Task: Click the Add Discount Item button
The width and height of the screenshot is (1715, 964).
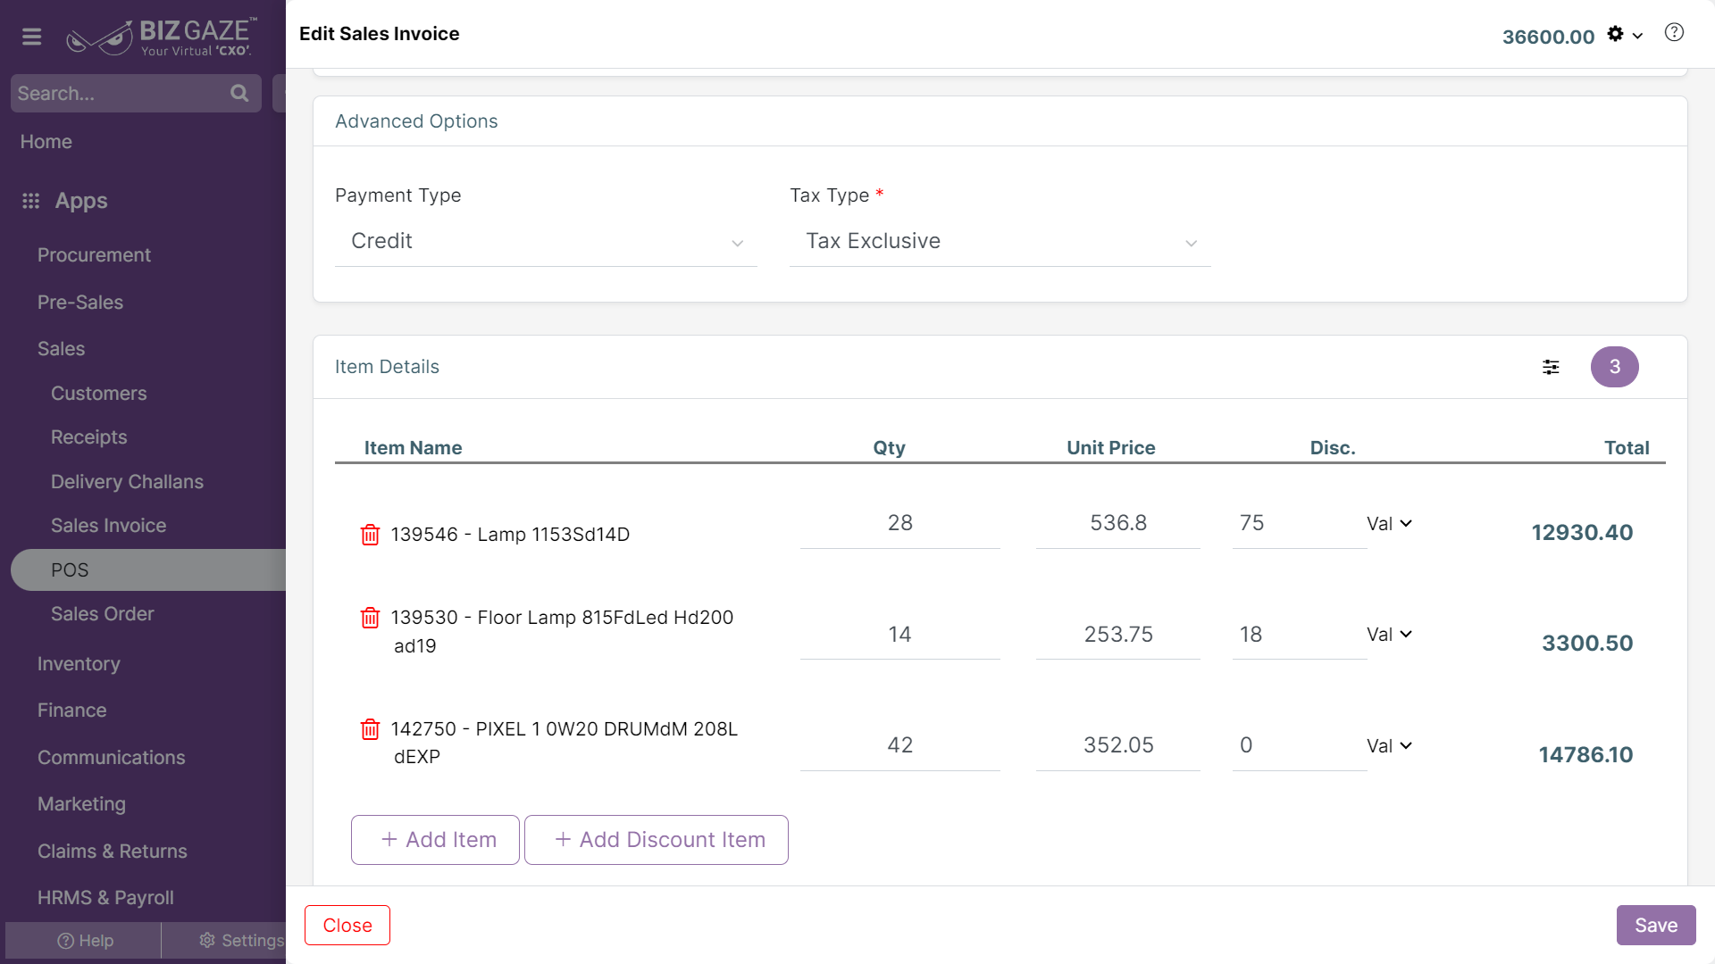Action: [657, 840]
